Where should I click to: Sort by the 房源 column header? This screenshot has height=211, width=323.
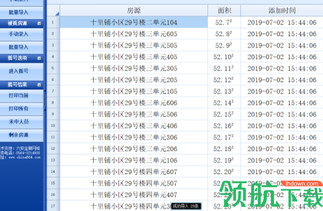[133, 10]
